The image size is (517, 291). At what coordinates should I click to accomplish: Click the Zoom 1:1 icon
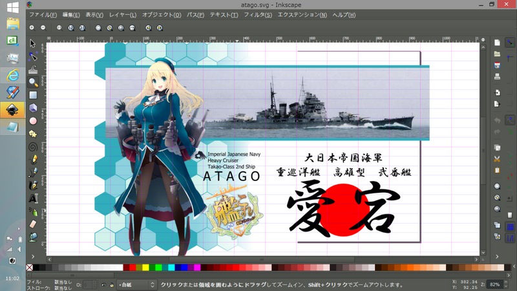click(x=59, y=28)
